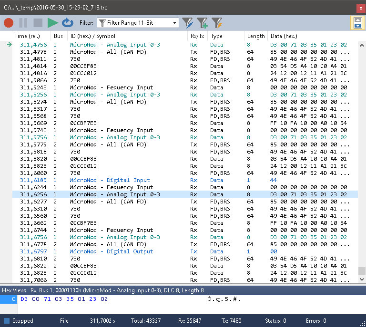Click the Rx/Tx column header
The width and height of the screenshot is (366, 327).
(x=197, y=36)
